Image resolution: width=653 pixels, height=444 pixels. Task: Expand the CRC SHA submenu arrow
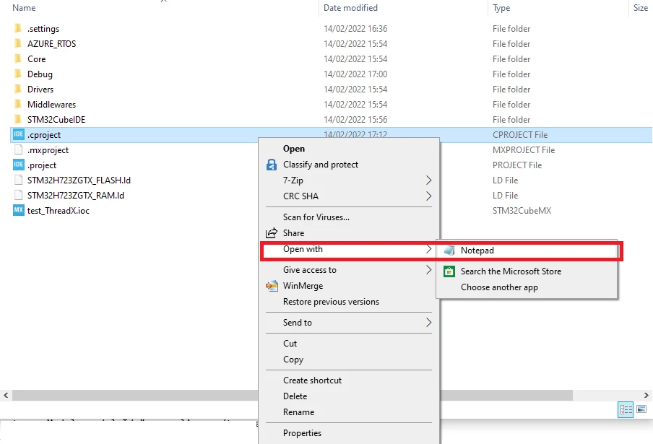pos(428,196)
